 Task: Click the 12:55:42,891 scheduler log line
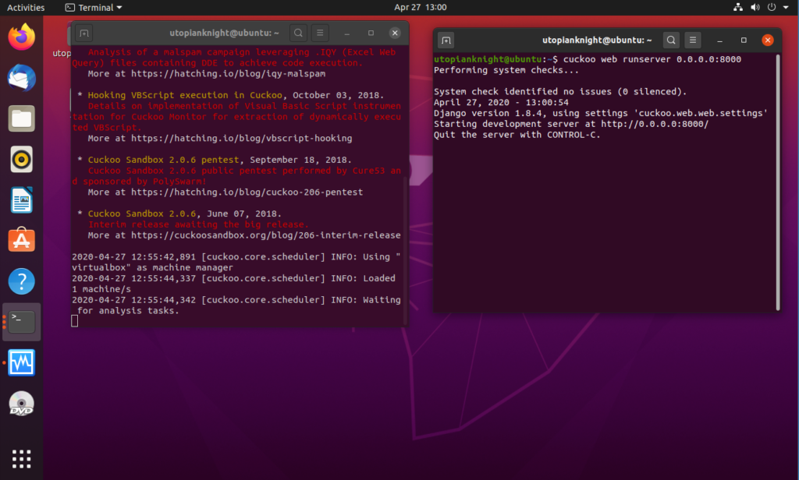(x=236, y=262)
